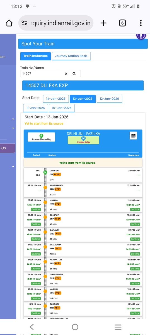Click the KARNAL station name

[x=54, y=289]
